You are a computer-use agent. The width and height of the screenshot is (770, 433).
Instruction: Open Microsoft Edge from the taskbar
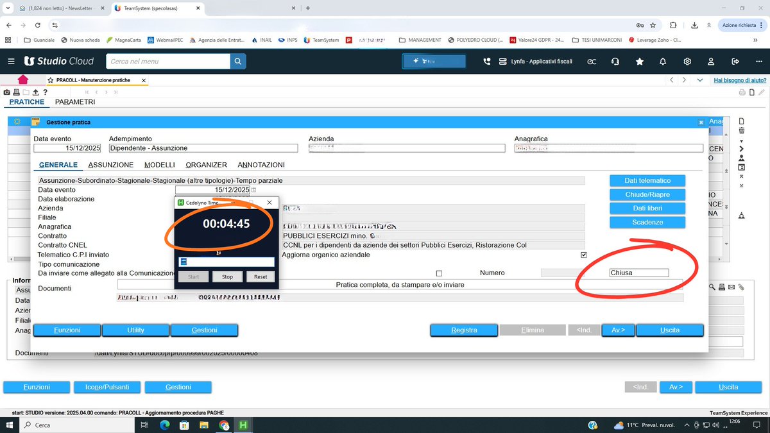click(x=164, y=425)
